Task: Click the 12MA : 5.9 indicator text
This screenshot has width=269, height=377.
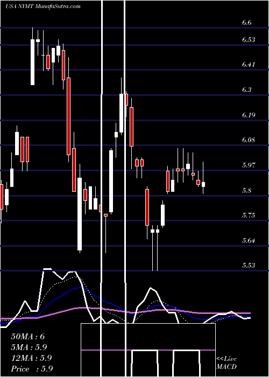Action: click(31, 358)
